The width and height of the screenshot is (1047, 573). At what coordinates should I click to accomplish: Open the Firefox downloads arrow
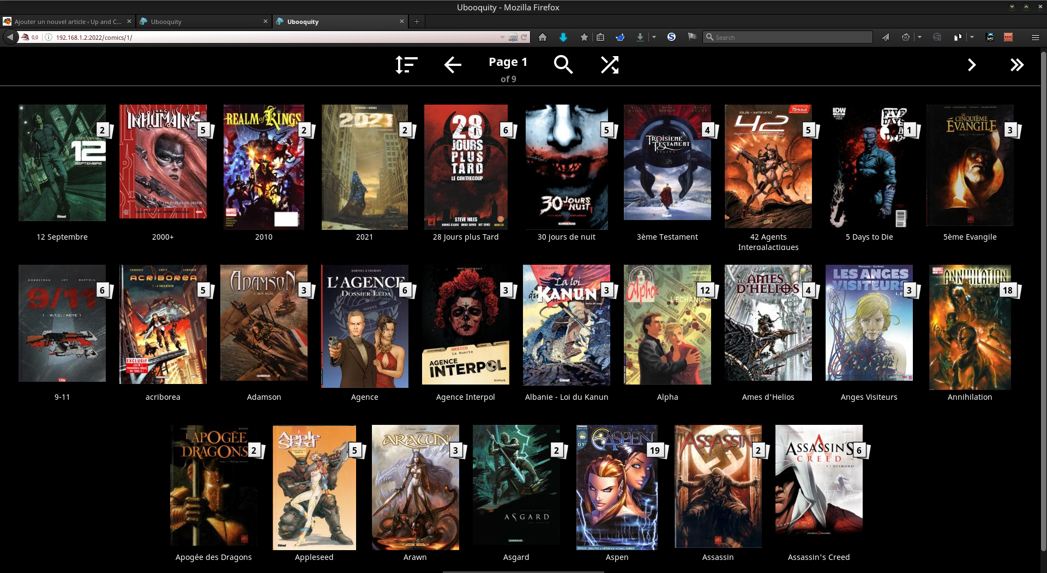click(640, 37)
